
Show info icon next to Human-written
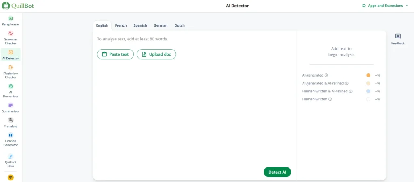(330, 99)
